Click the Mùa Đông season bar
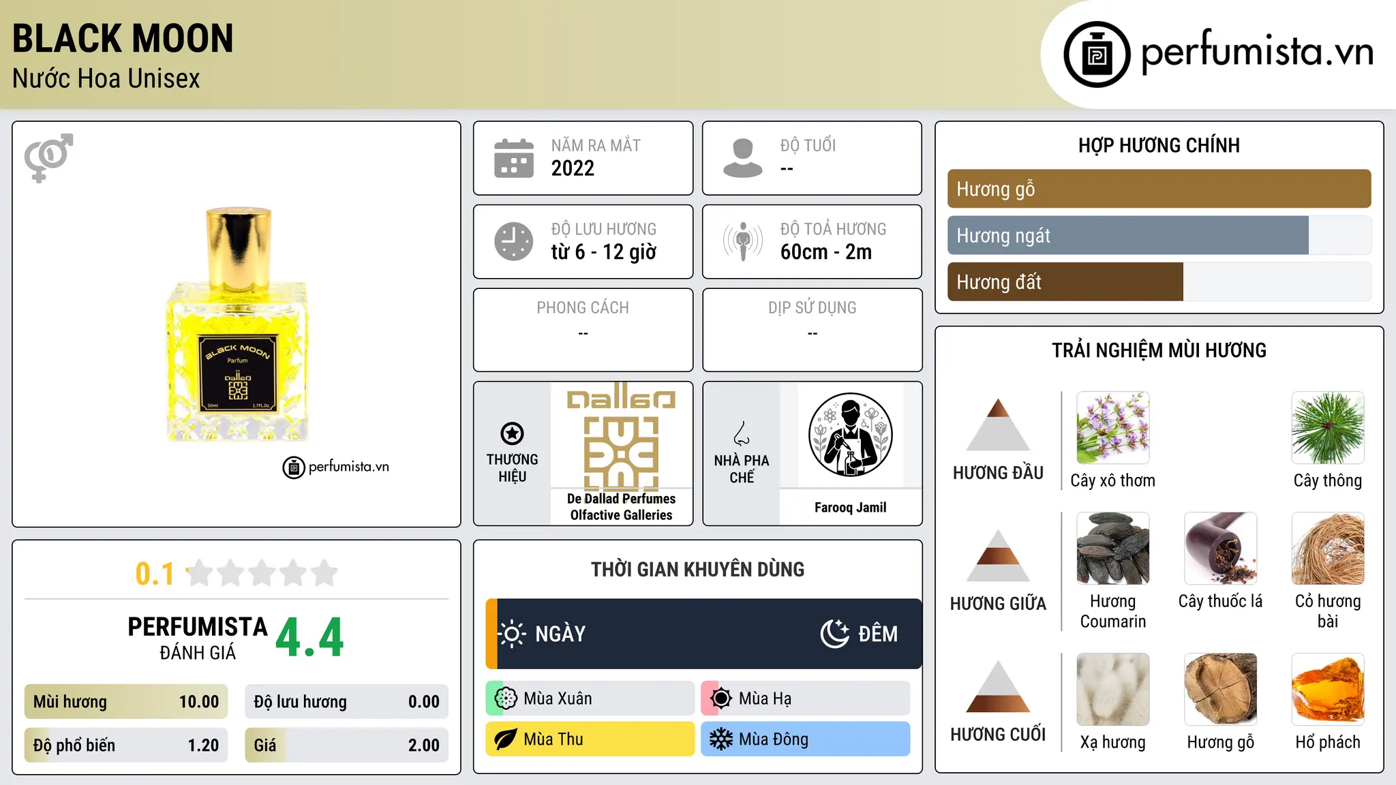Screen dimensions: 1396x785 coord(806,739)
